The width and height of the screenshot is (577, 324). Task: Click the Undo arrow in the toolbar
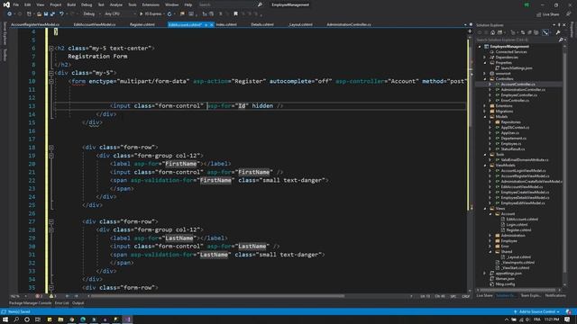61,14
